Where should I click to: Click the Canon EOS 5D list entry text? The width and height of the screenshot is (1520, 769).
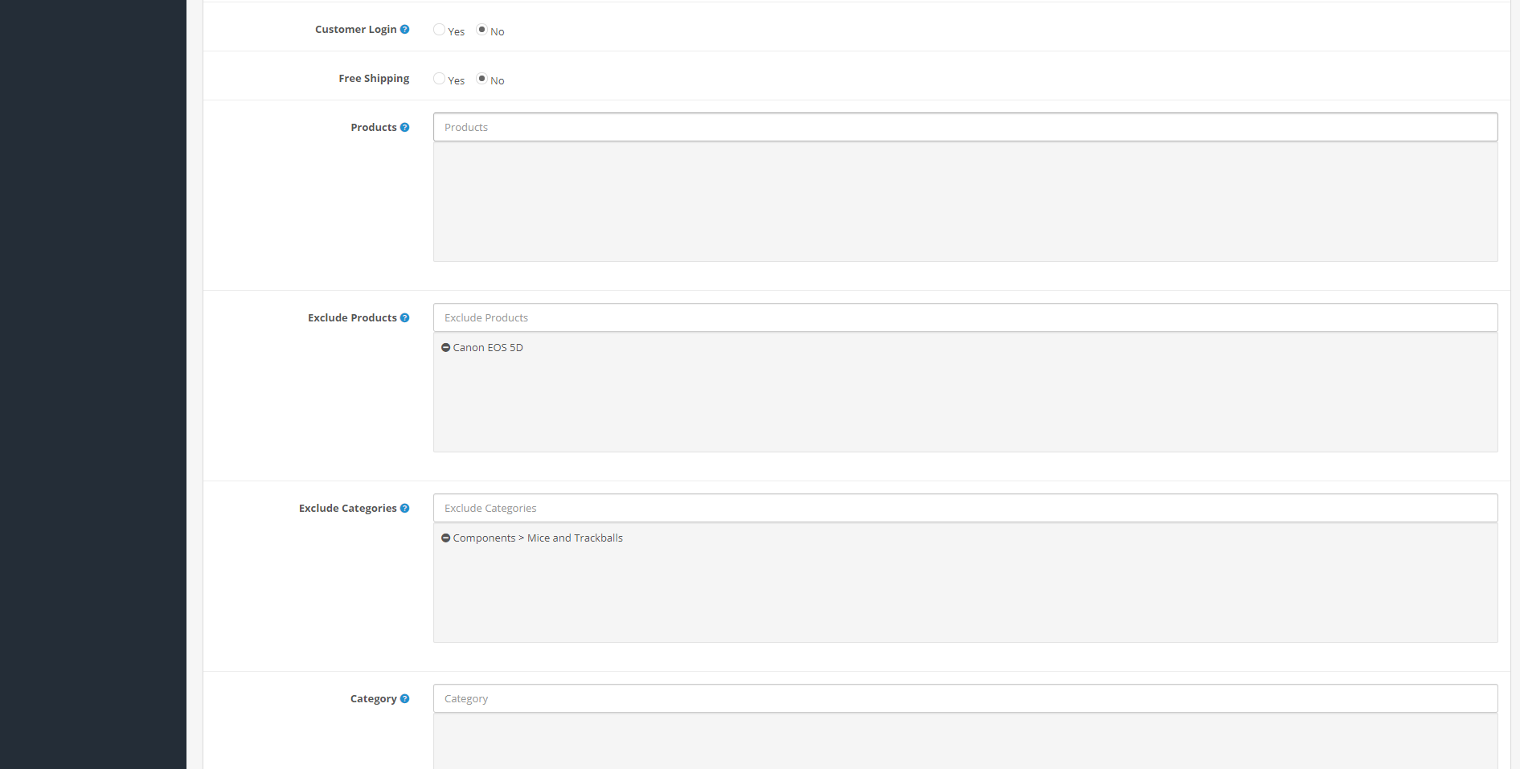(488, 348)
